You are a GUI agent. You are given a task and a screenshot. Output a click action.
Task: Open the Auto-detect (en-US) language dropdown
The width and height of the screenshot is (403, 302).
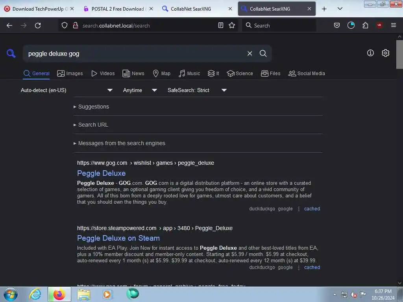[x=67, y=90]
